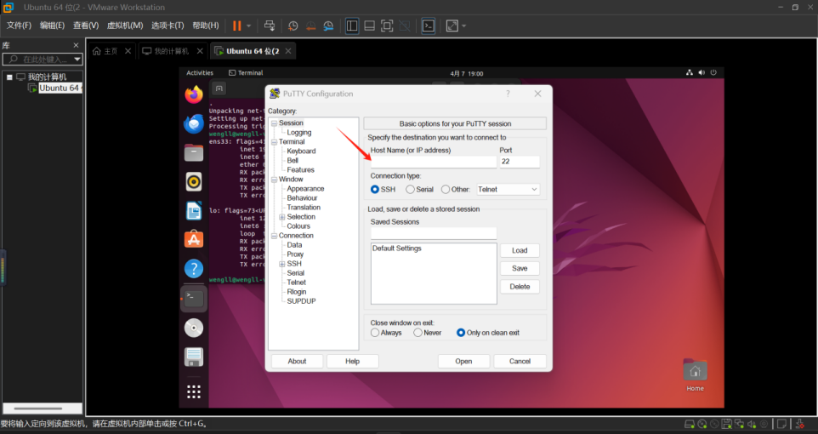Open the Files manager in the dock
The width and height of the screenshot is (818, 434).
(x=194, y=153)
